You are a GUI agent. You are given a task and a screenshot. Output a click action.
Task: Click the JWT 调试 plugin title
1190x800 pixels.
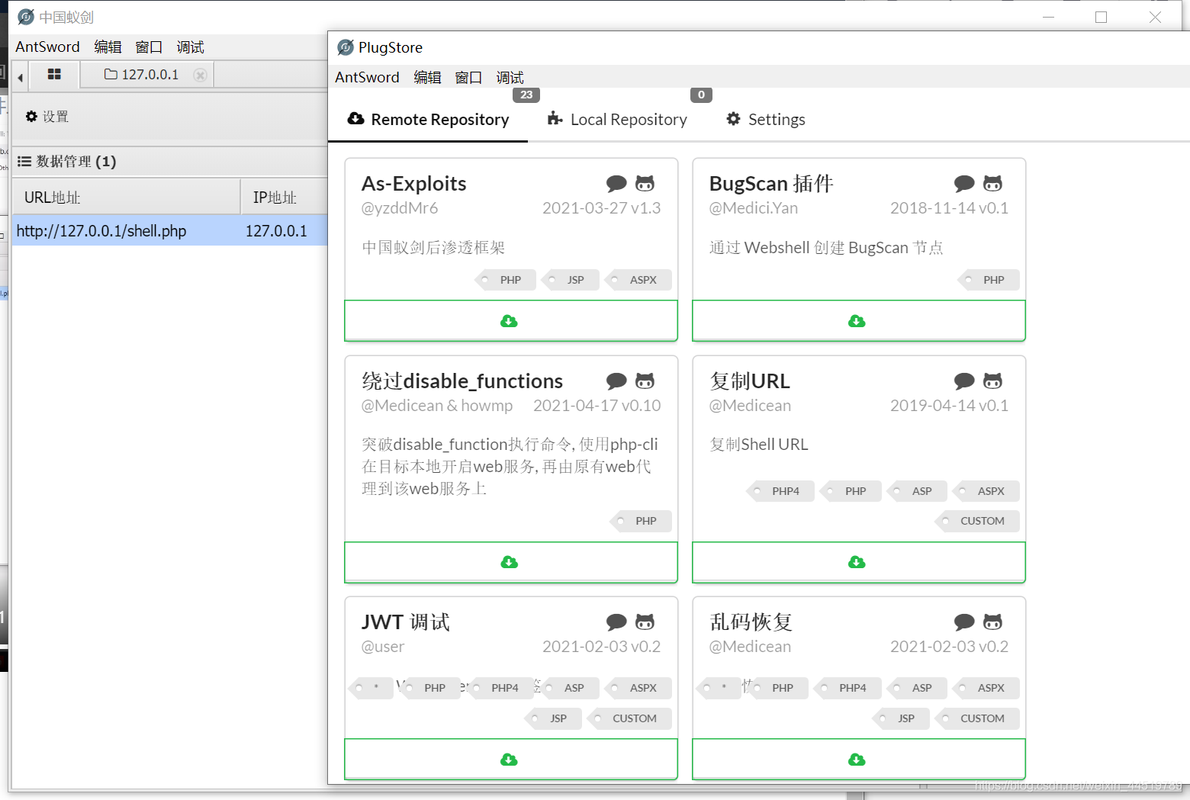406,622
